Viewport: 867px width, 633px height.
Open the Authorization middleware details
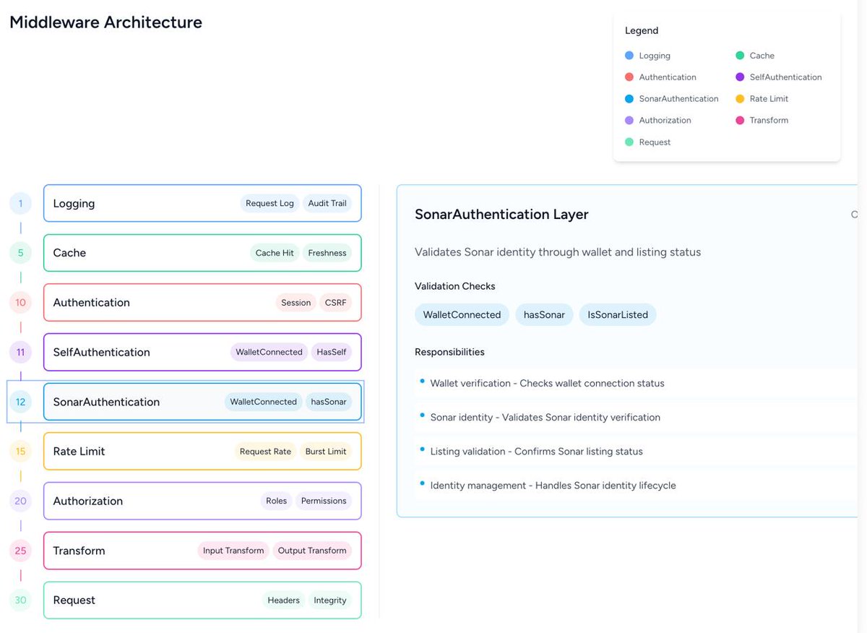(x=202, y=501)
